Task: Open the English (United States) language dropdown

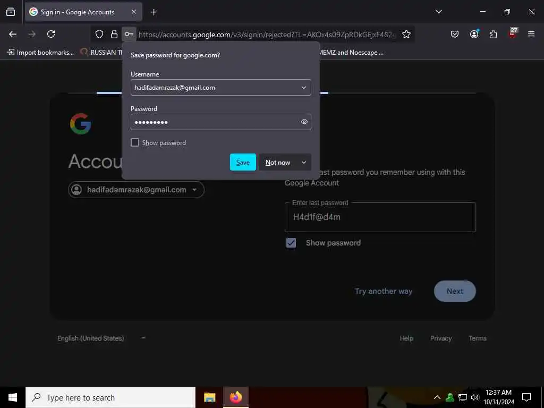Action: pos(101,338)
